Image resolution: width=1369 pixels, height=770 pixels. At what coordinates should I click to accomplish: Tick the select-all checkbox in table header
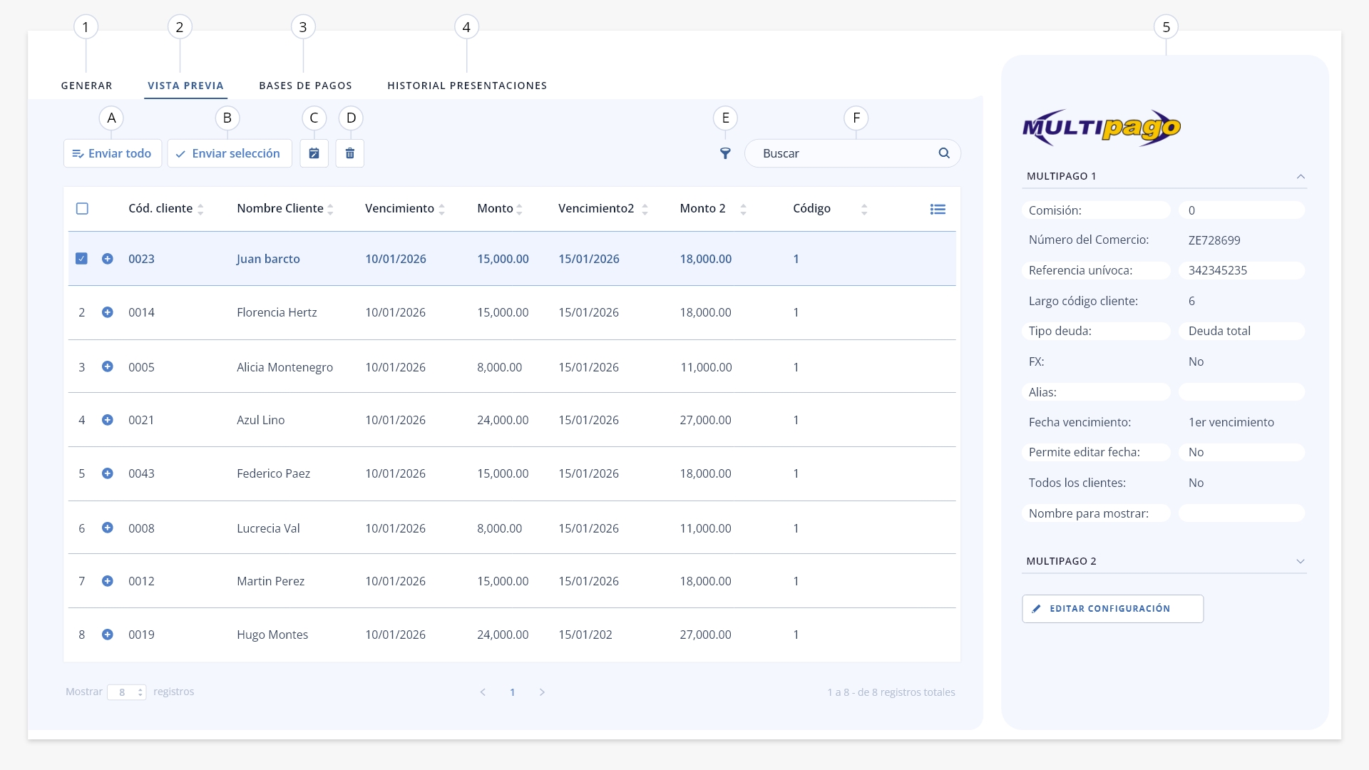point(82,209)
